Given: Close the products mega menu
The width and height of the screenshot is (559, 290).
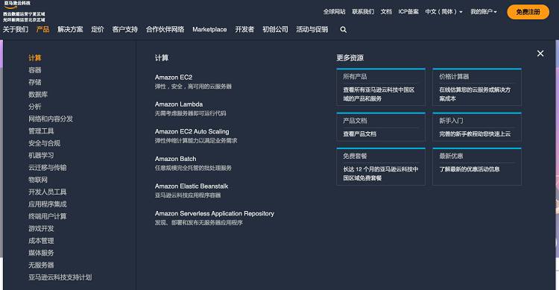Looking at the screenshot, I should click(x=540, y=54).
